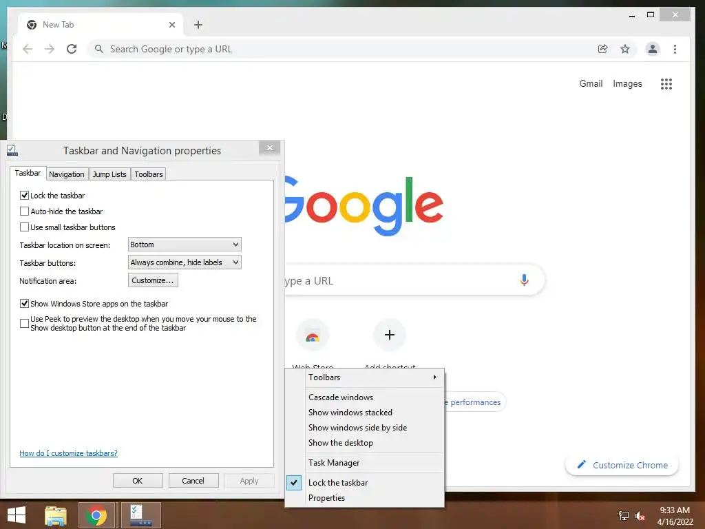Toggle Show Windows Store apps on the taskbar
Image resolution: width=705 pixels, height=529 pixels.
[x=24, y=304]
